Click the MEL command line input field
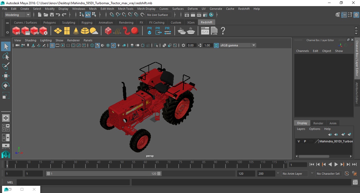360x193 pixels. point(73,182)
